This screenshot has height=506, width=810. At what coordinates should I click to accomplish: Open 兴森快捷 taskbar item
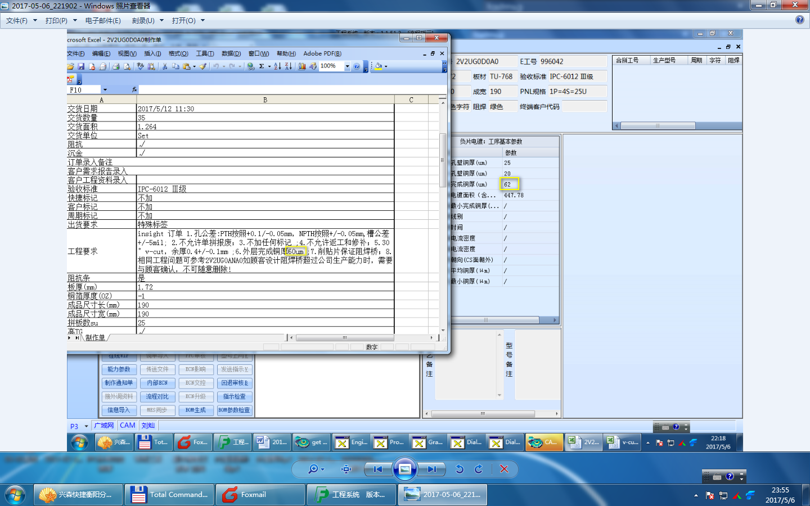pos(78,495)
